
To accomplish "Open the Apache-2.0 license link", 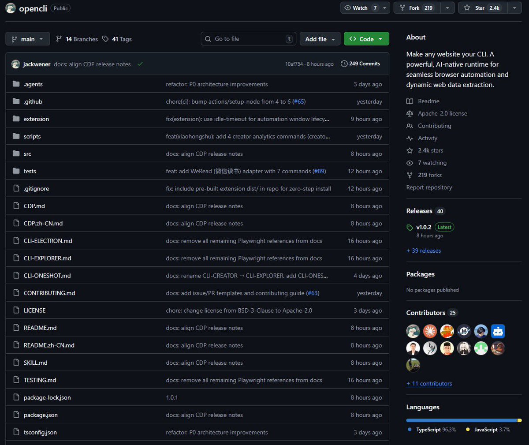I will [x=442, y=113].
